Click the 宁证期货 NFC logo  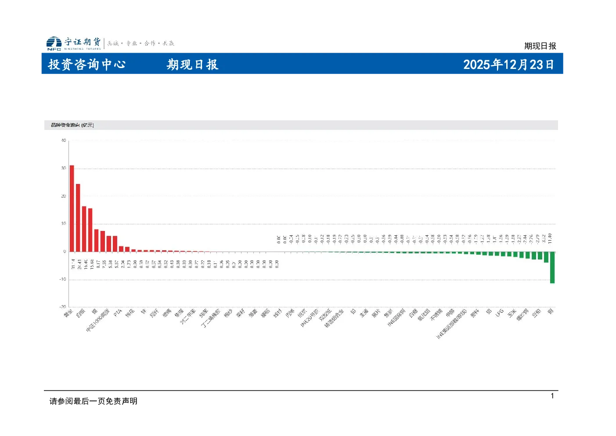click(x=73, y=43)
